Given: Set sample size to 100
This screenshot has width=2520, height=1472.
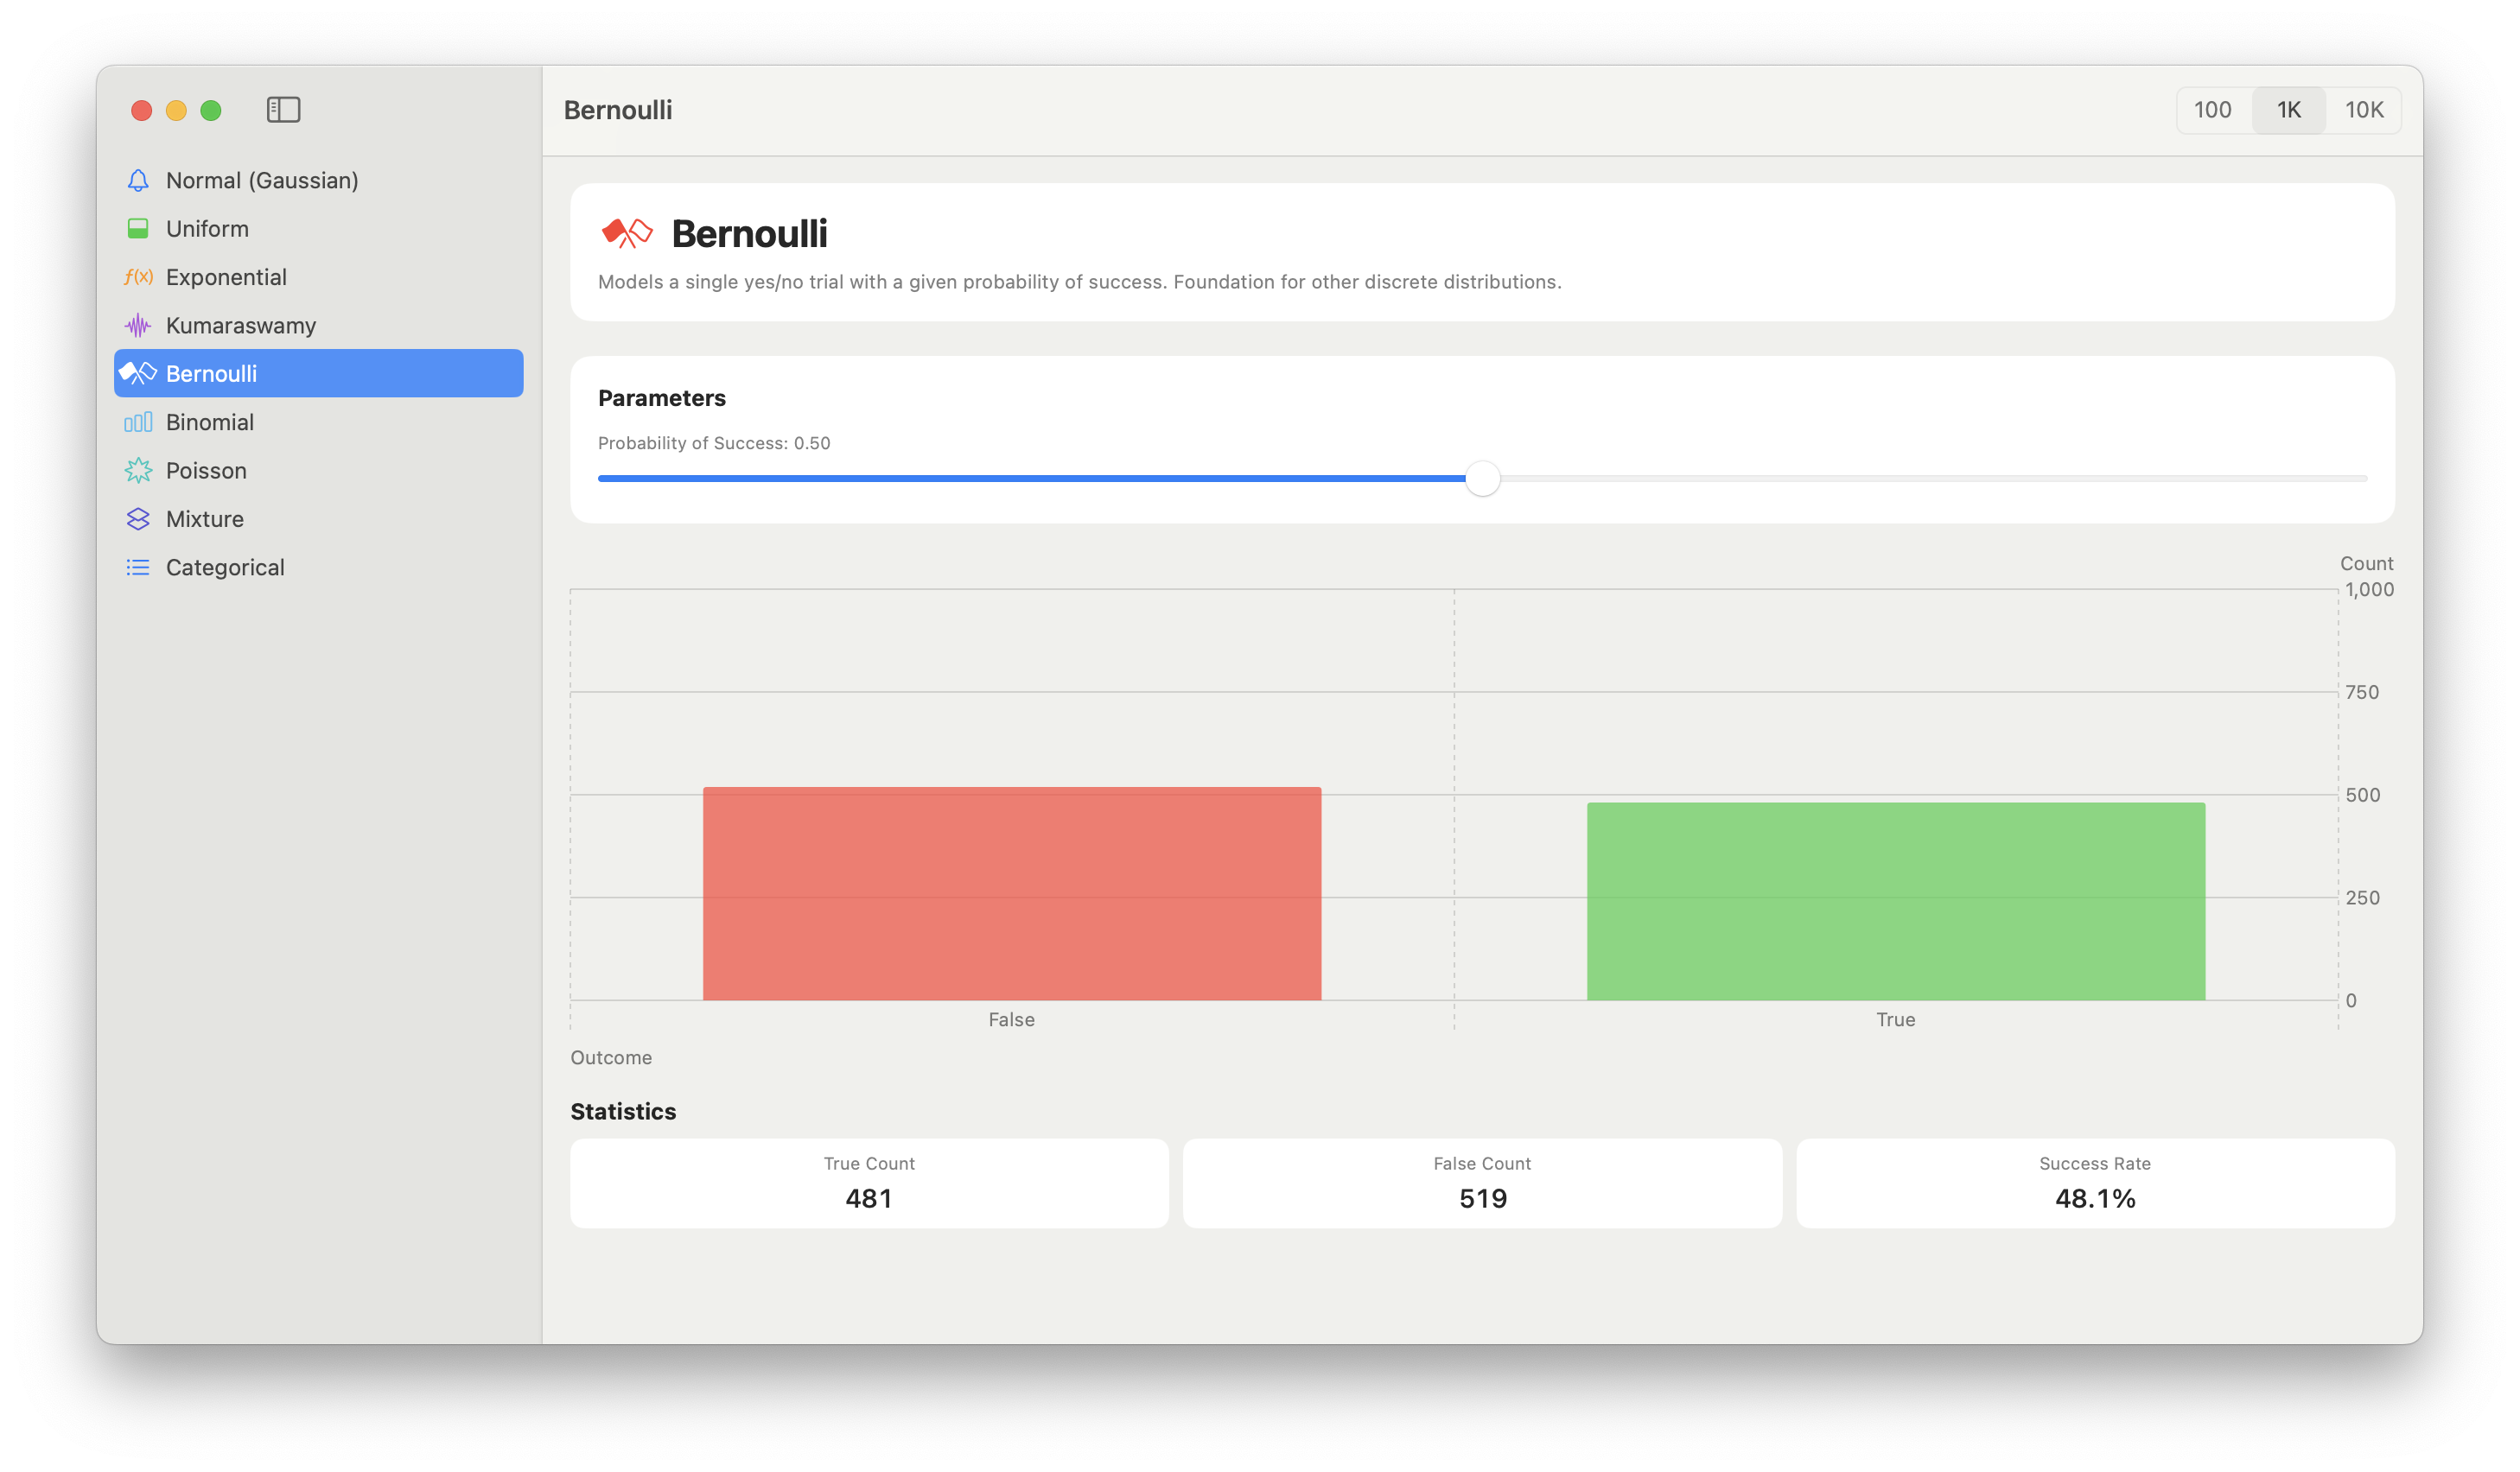Looking at the screenshot, I should [x=2212, y=110].
